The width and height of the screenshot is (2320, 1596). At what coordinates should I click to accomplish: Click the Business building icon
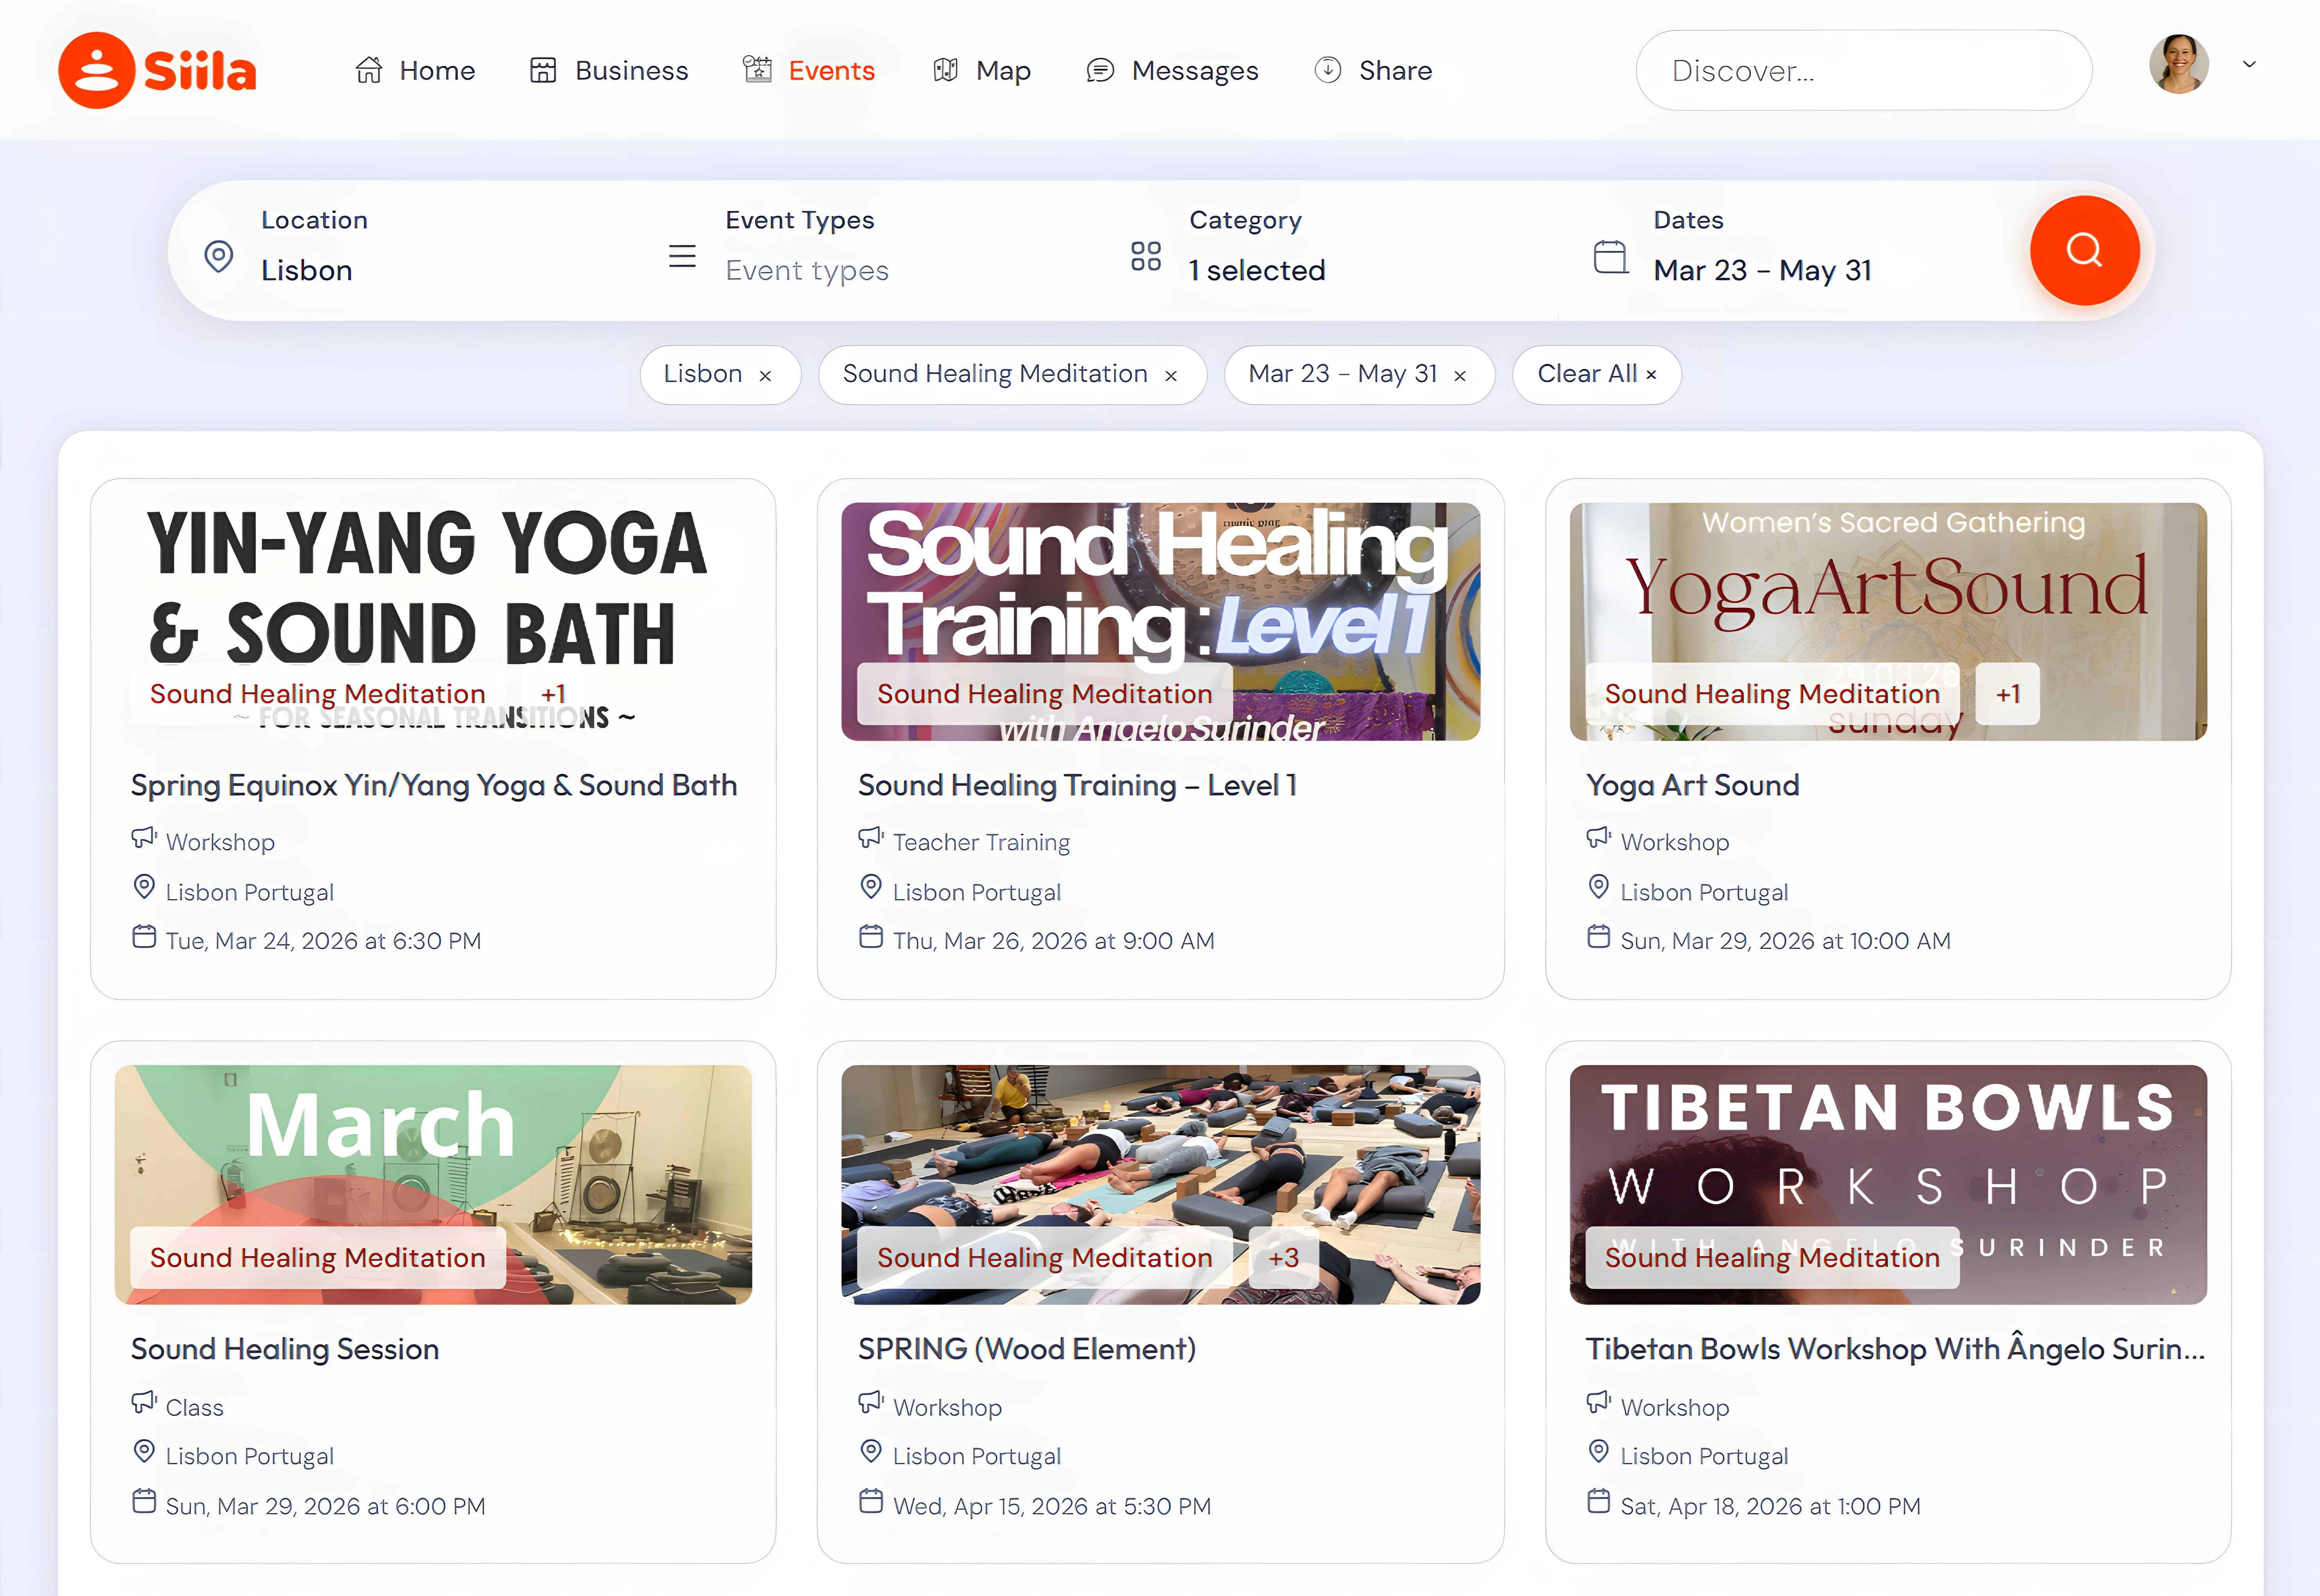543,70
